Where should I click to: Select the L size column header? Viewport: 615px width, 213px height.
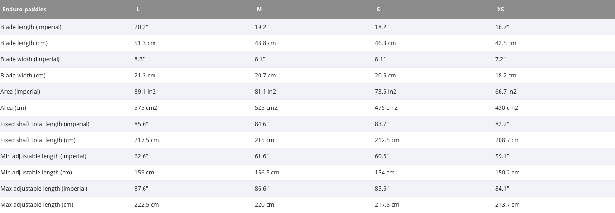pyautogui.click(x=138, y=10)
